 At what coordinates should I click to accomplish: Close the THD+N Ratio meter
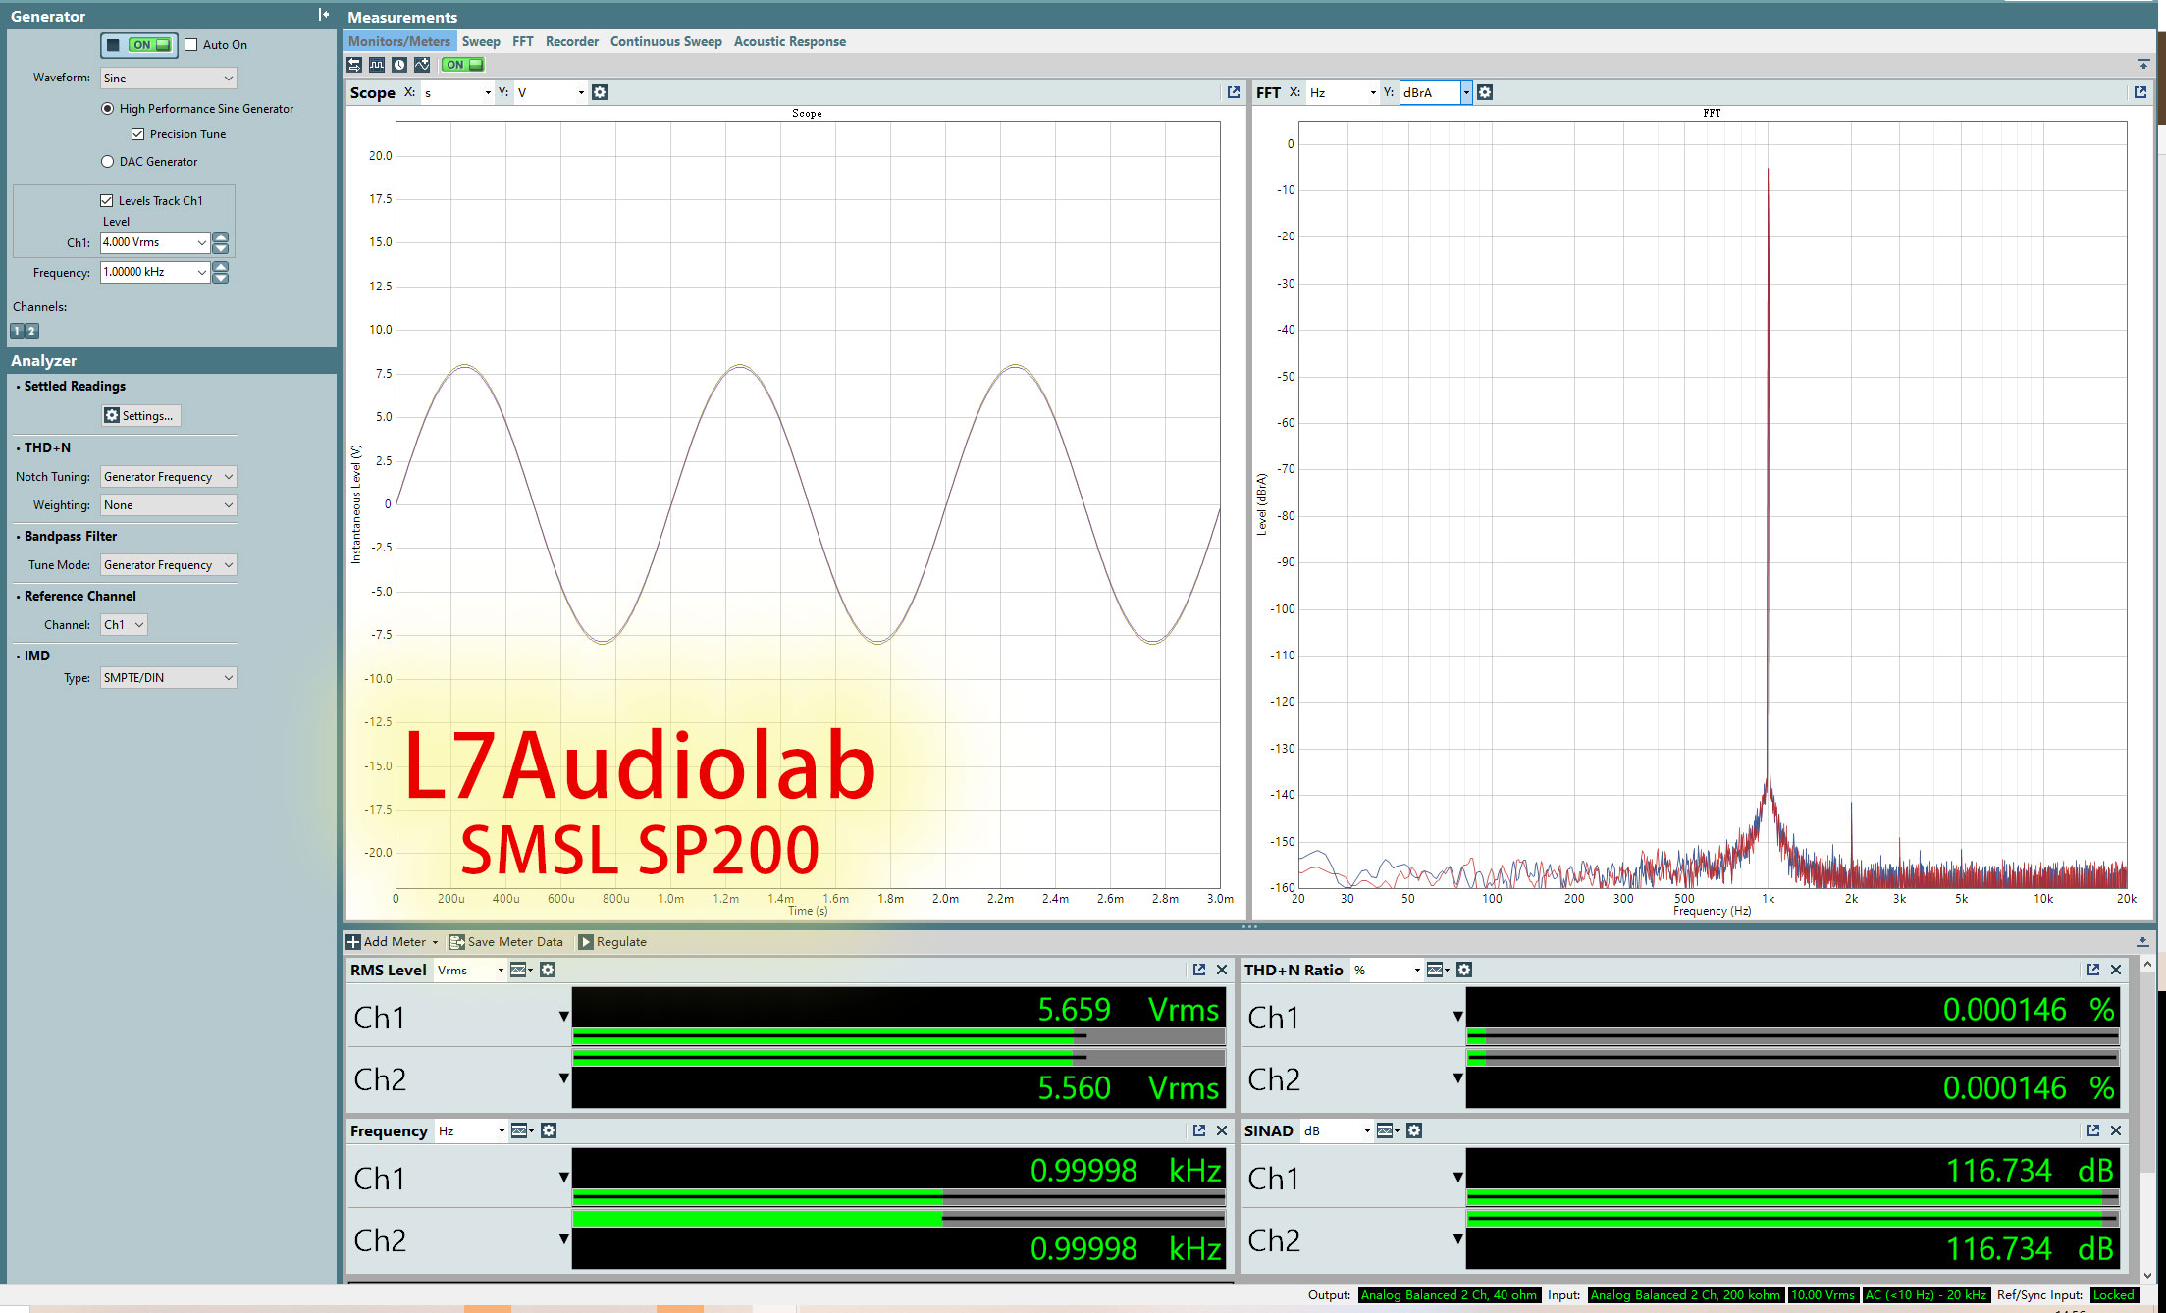pyautogui.click(x=2116, y=970)
